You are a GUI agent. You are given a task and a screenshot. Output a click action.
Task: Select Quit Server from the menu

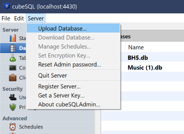coord(73,75)
